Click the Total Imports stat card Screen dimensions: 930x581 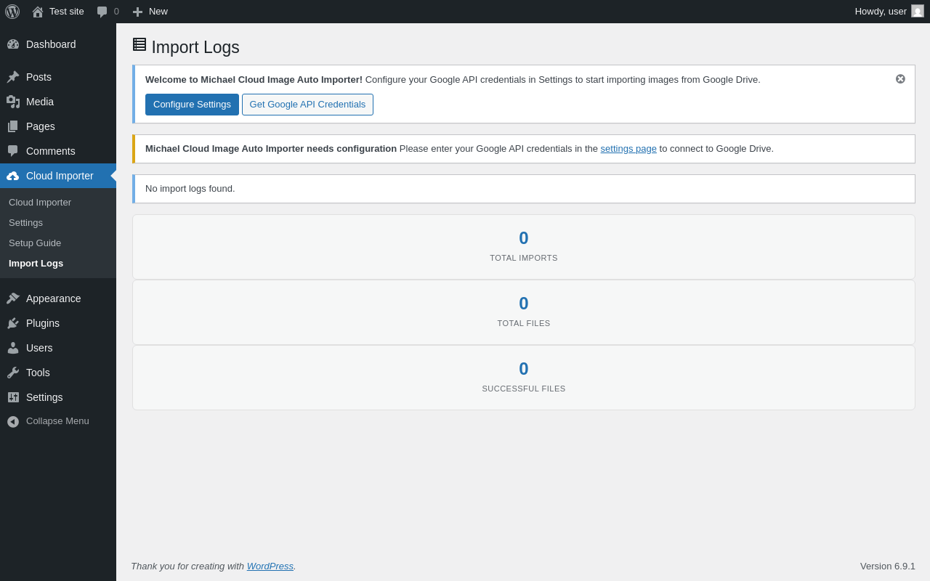click(523, 247)
